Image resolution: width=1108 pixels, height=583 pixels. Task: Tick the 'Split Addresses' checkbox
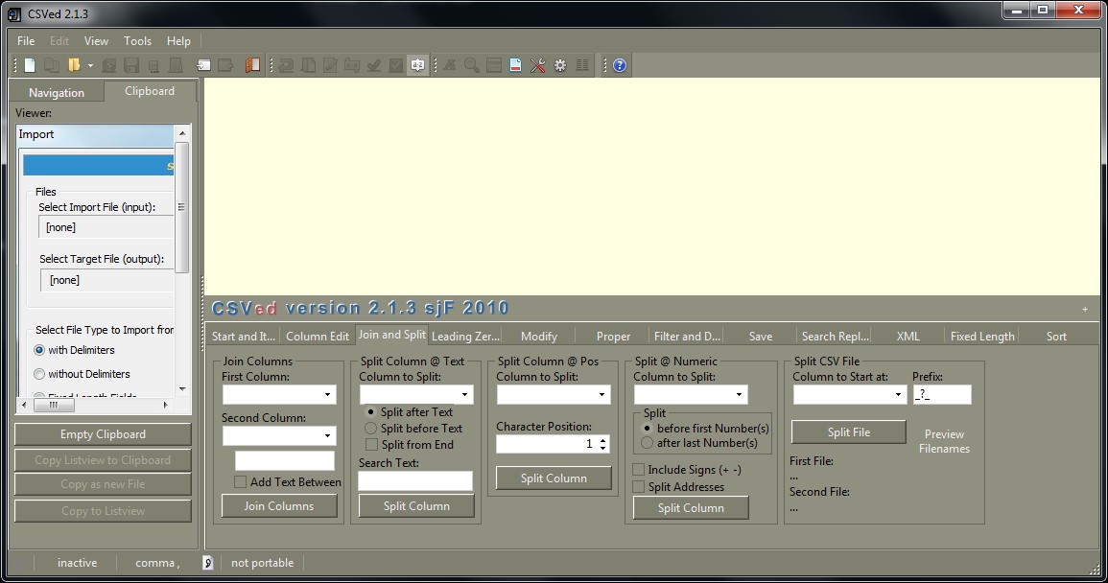[x=638, y=487]
